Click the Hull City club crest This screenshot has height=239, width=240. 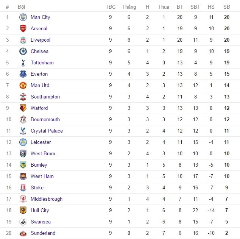23,211
